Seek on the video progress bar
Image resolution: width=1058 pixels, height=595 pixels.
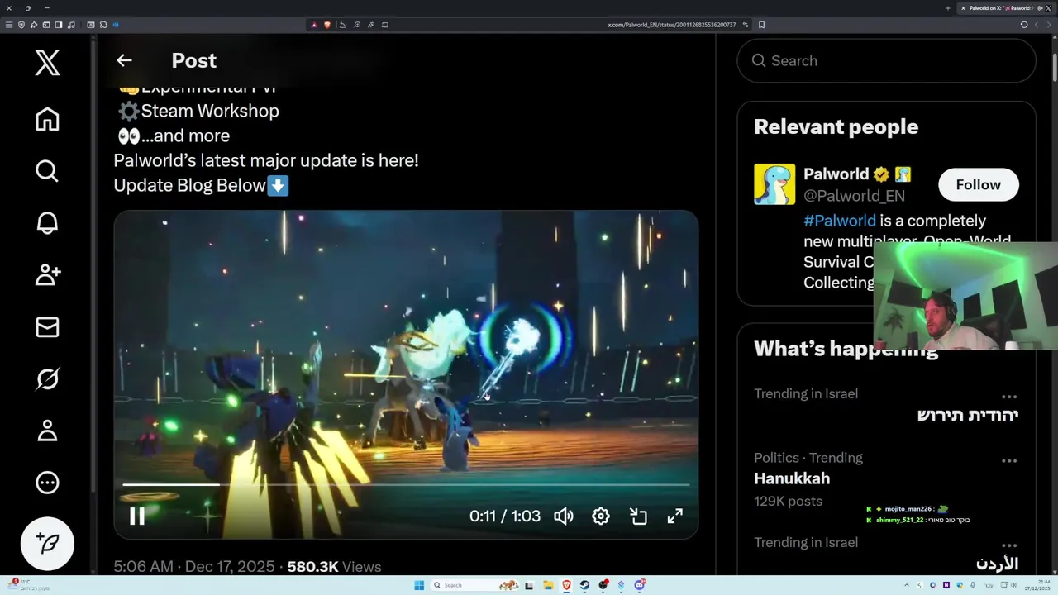[406, 485]
